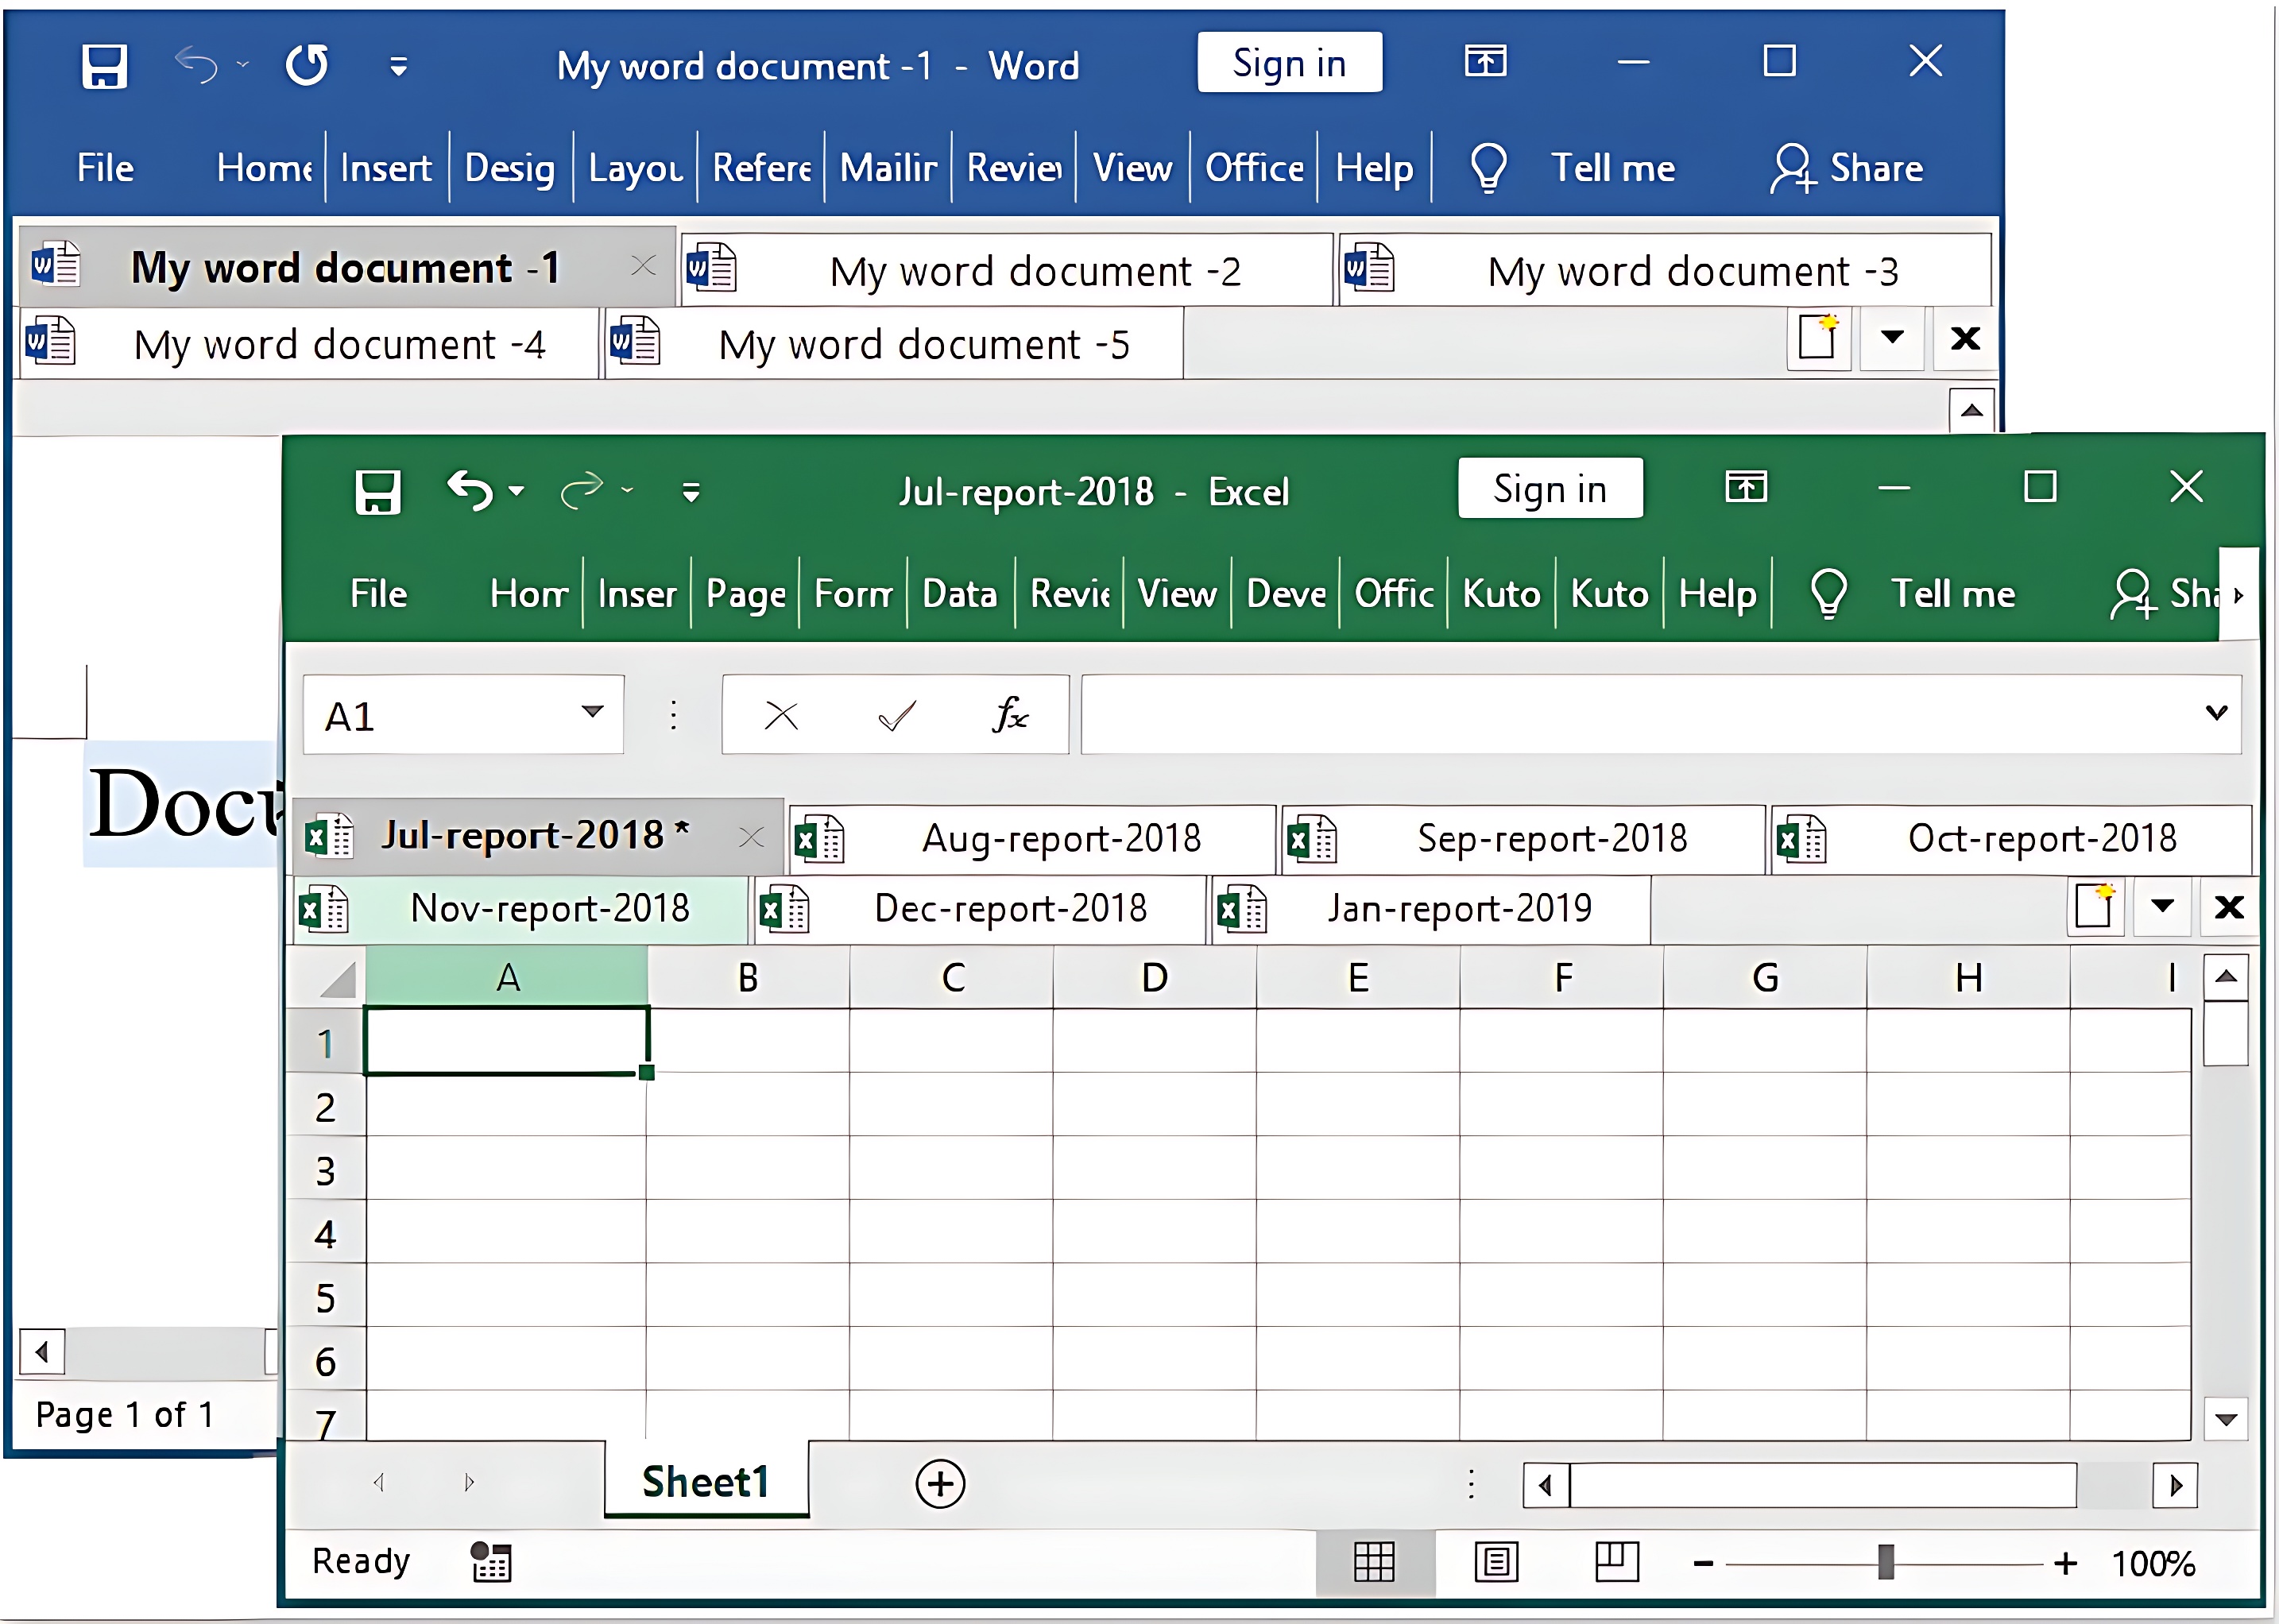Screen dimensions: 2279x1624
Task: Click the Sign in button in Excel
Action: click(x=1549, y=489)
